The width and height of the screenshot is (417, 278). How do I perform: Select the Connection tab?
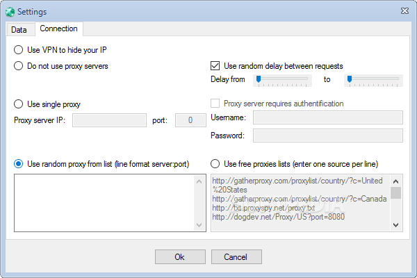tap(59, 29)
